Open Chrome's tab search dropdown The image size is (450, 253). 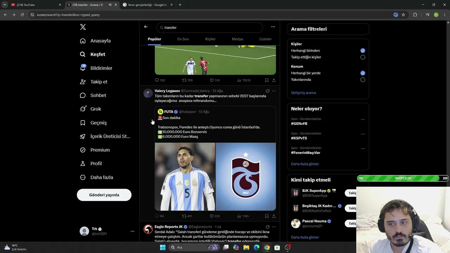click(5, 5)
